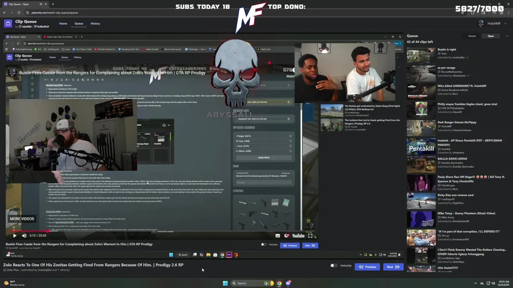Reload the page with the refresh icon
The height and width of the screenshot is (288, 513).
pyautogui.click(x=18, y=12)
